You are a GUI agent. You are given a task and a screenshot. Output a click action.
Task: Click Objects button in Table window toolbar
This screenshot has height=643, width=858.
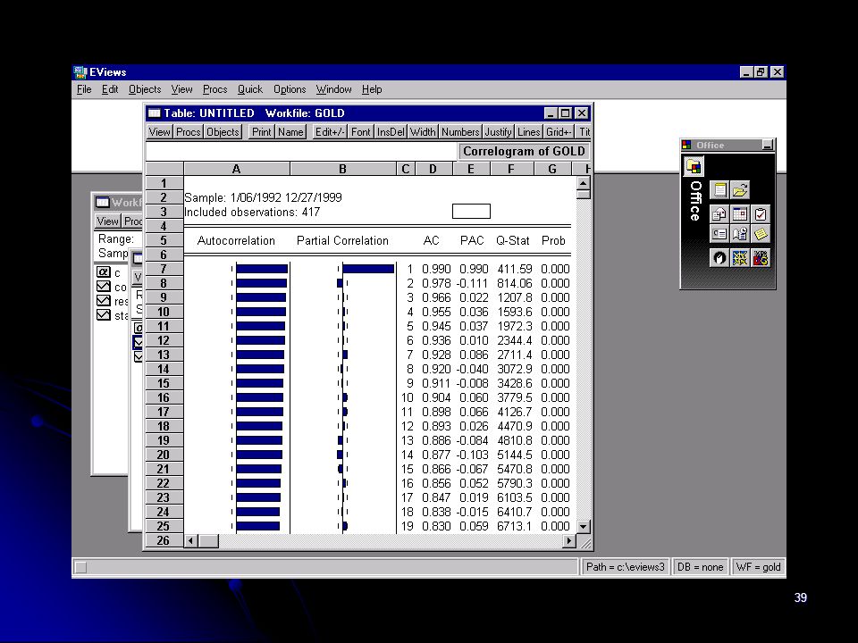click(223, 132)
